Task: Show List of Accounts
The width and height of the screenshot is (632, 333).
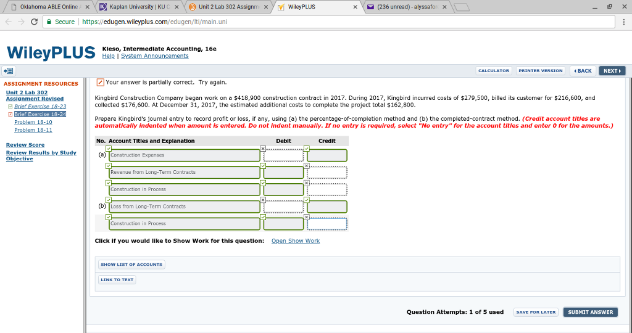Action: pyautogui.click(x=131, y=265)
